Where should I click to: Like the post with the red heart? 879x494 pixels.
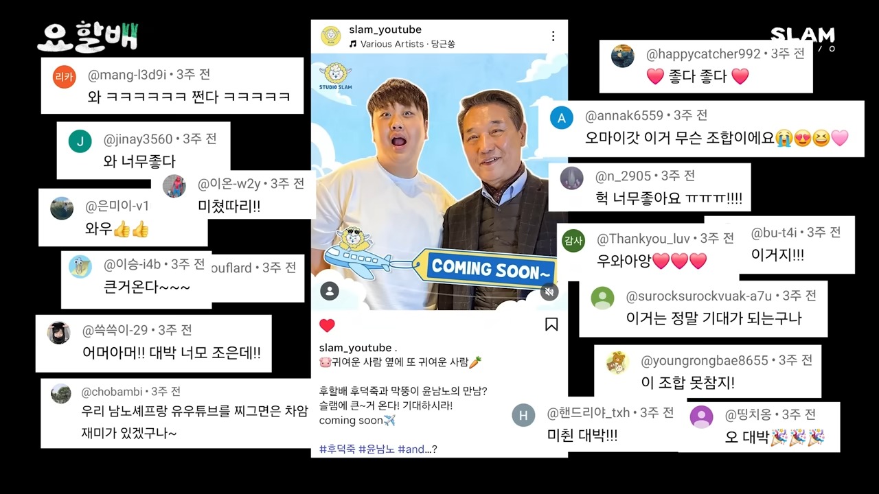[x=328, y=325]
